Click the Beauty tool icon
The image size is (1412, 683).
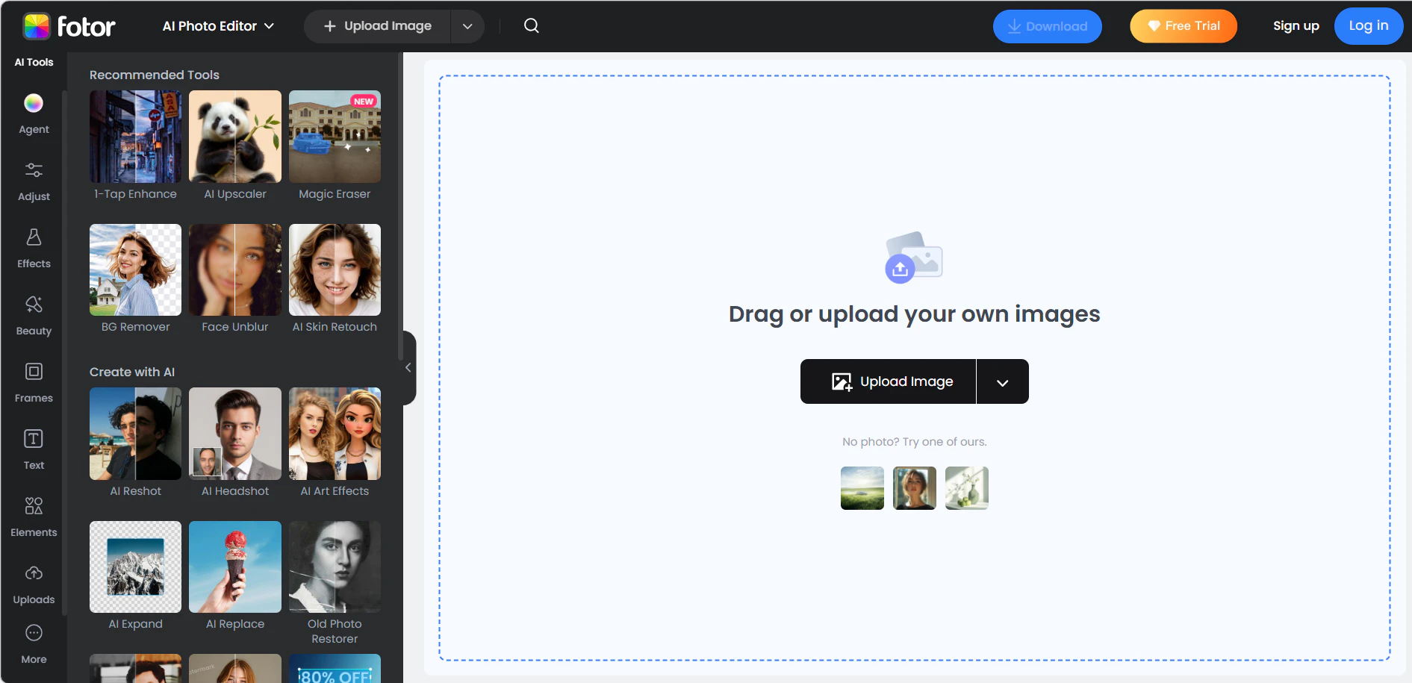(x=34, y=305)
